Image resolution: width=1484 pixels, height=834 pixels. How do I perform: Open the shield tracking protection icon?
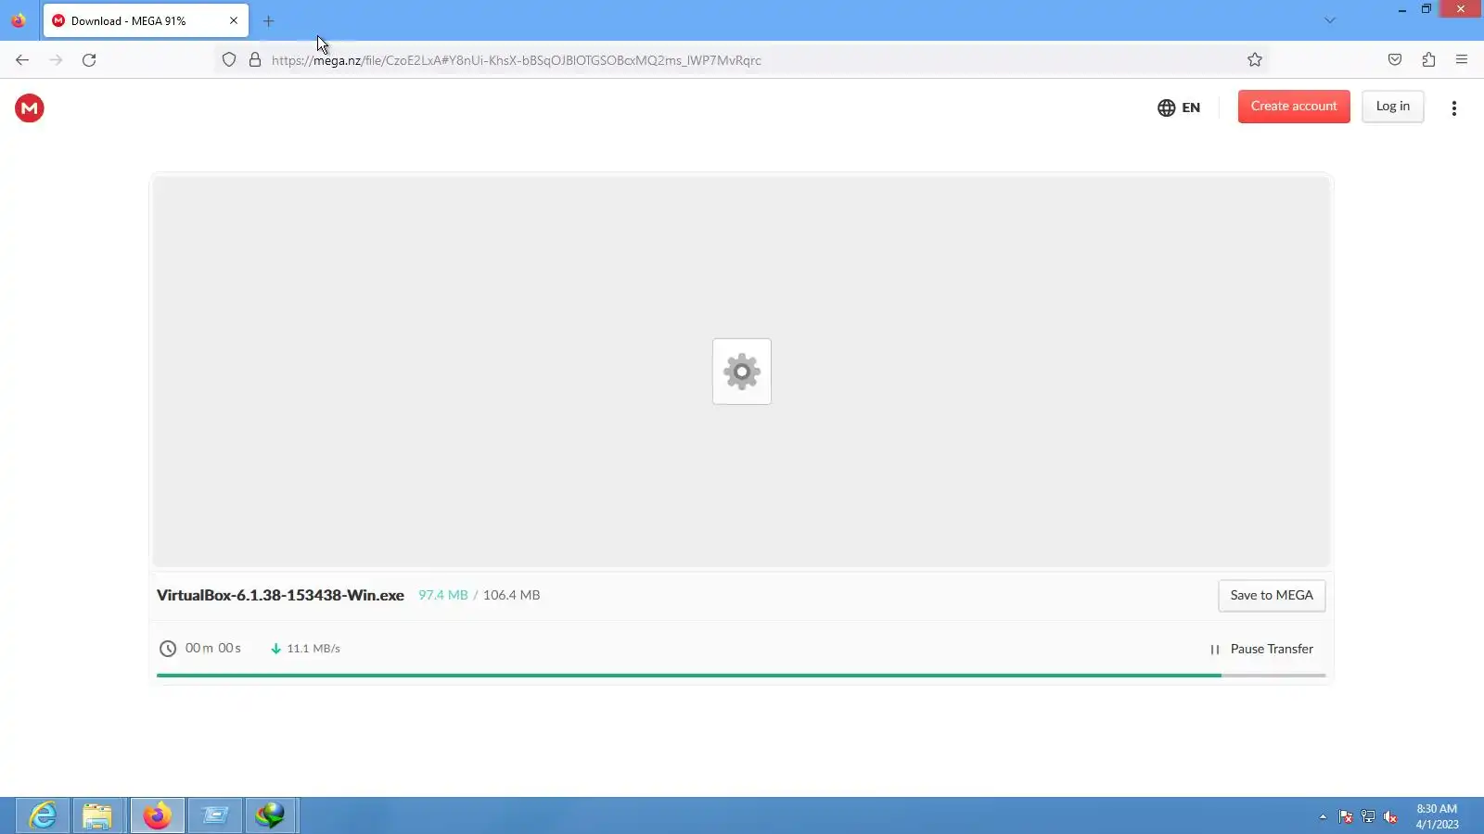[x=229, y=60]
